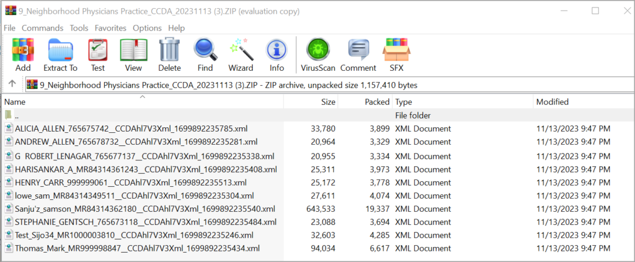Screen dimensions: 635x262
Task: Sort files by Size column header
Action: pos(328,102)
